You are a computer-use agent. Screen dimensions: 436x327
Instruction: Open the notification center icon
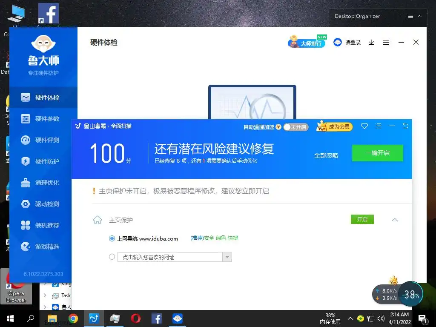pyautogui.click(x=422, y=319)
